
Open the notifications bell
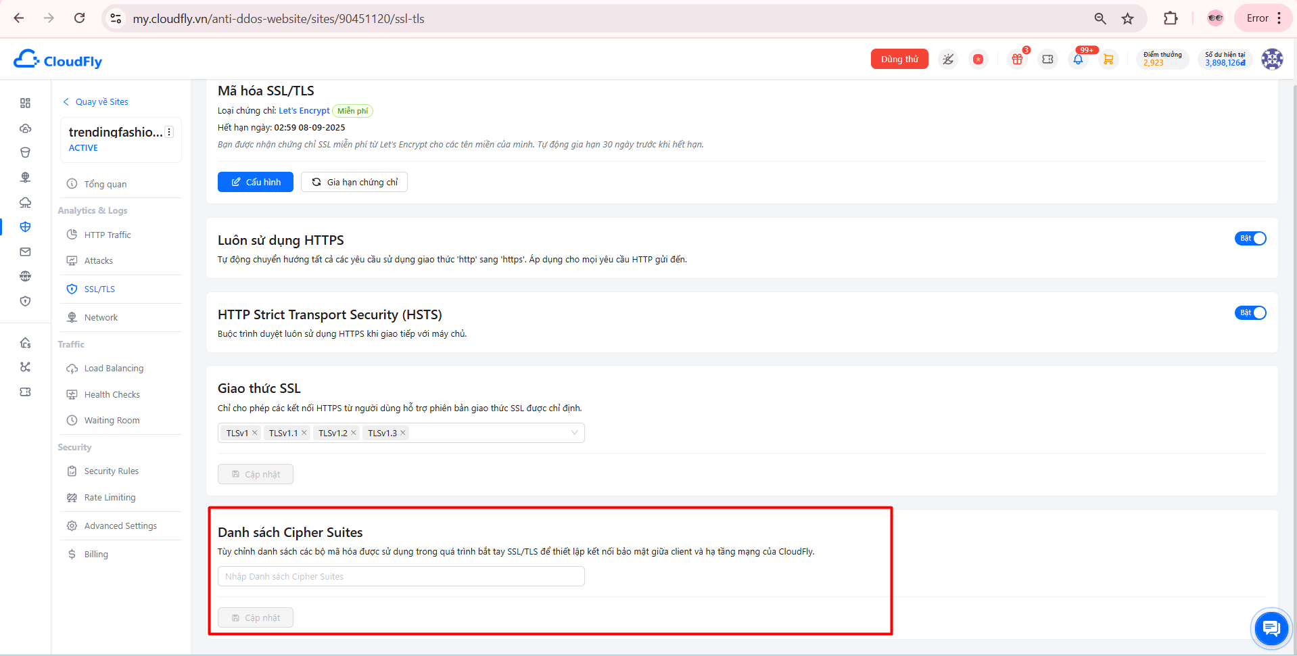pos(1078,60)
